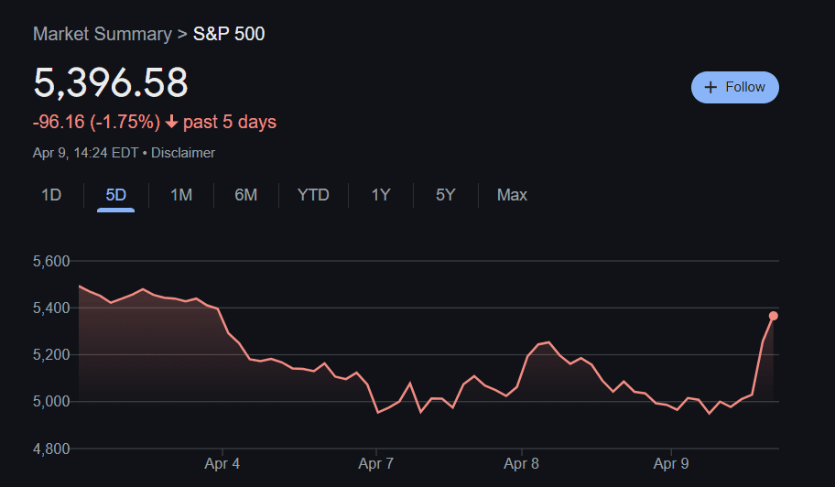
Task: Open the 5Y chart range
Action: click(x=445, y=195)
